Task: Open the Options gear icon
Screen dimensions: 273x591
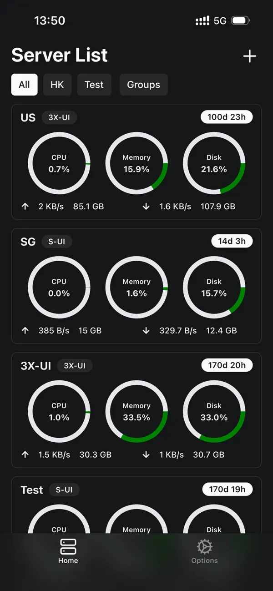Action: point(204,546)
